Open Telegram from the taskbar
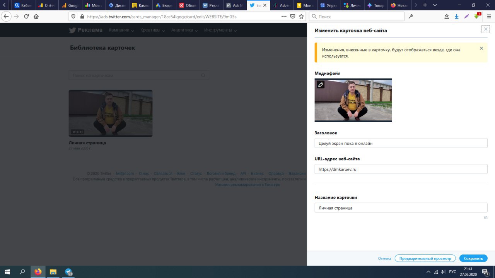This screenshot has width=495, height=278. tap(68, 272)
